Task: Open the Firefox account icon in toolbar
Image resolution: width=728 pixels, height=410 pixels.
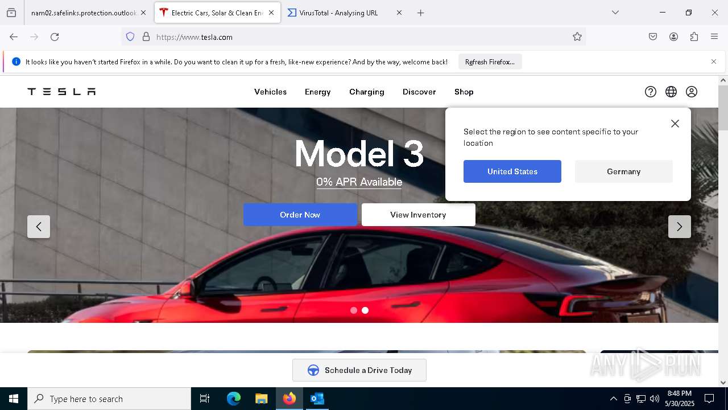Action: [x=673, y=37]
